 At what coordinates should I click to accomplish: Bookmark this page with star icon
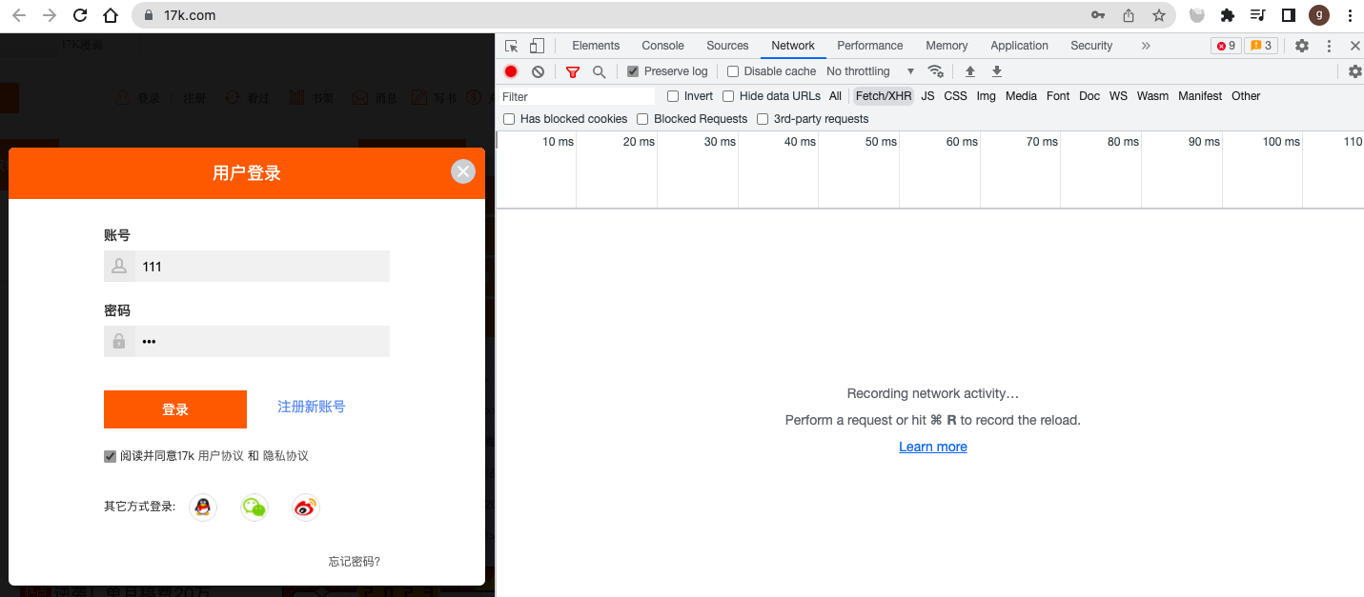(x=1159, y=15)
